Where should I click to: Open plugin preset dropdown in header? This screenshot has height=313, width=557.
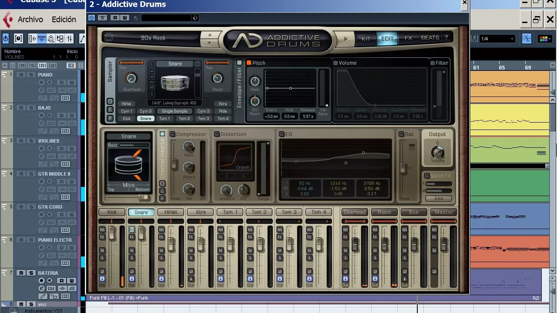(x=195, y=18)
